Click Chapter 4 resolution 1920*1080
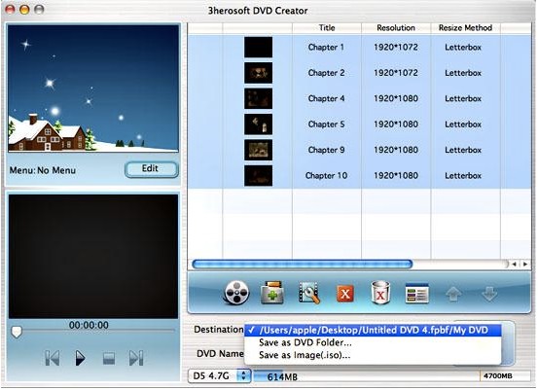Image resolution: width=538 pixels, height=390 pixels. pyautogui.click(x=396, y=98)
